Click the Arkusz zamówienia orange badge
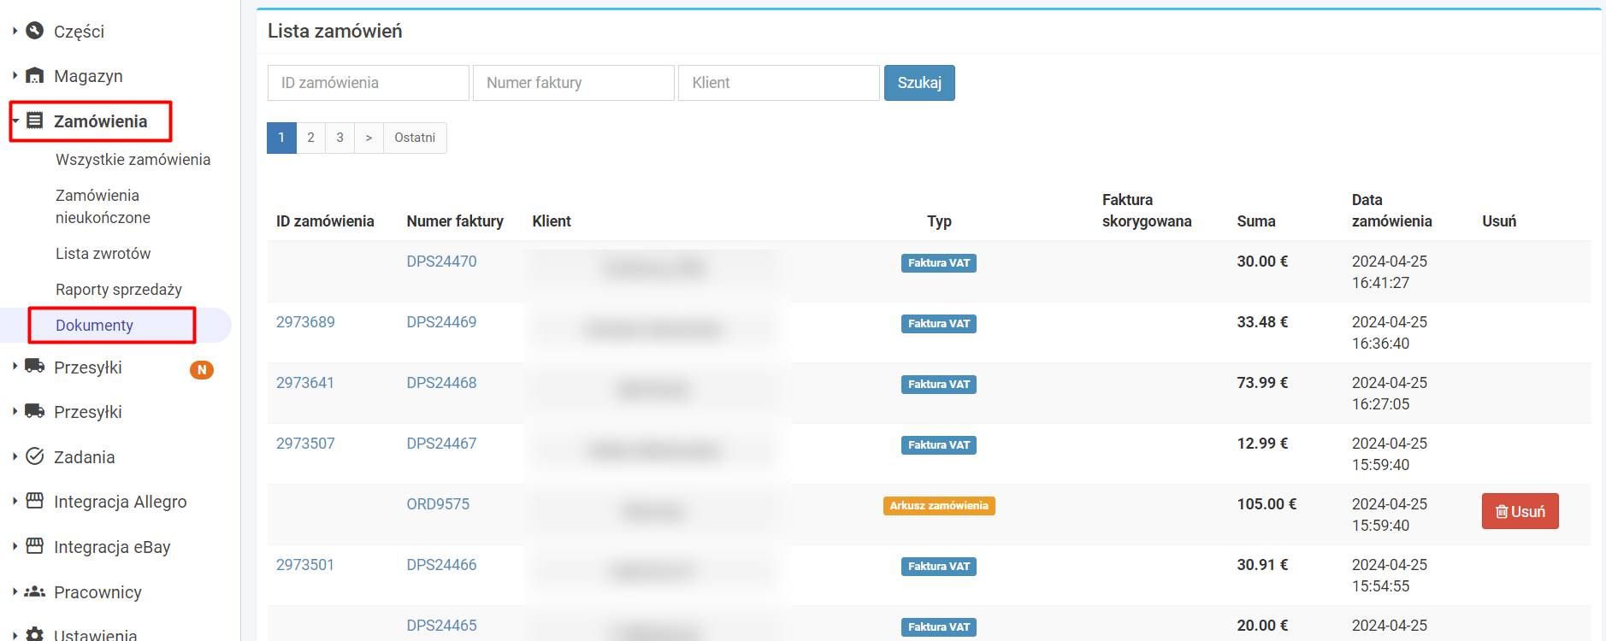Screen dimensions: 1606x641 pyautogui.click(x=939, y=506)
